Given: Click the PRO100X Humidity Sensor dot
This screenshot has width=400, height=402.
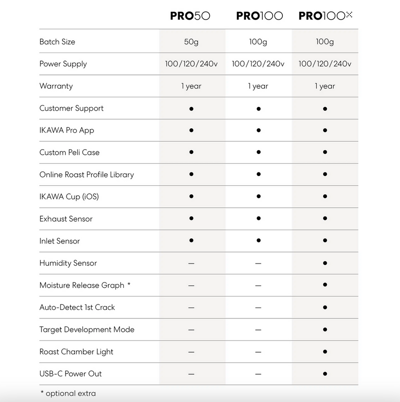Looking at the screenshot, I should [325, 263].
